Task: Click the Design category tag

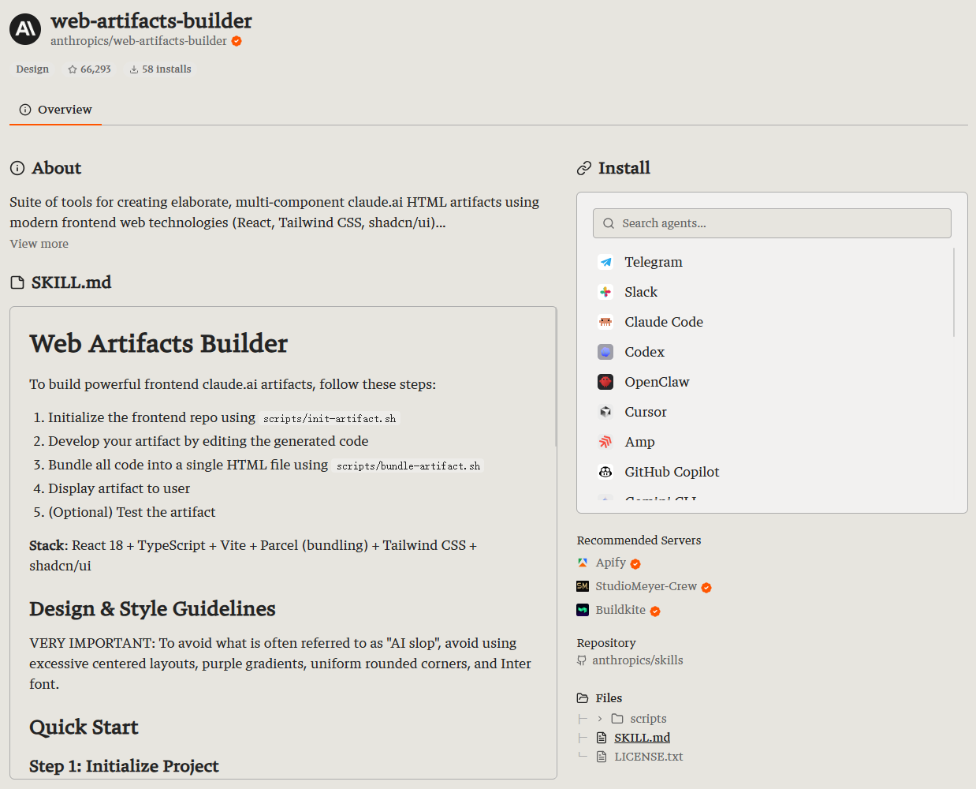Action: 32,69
